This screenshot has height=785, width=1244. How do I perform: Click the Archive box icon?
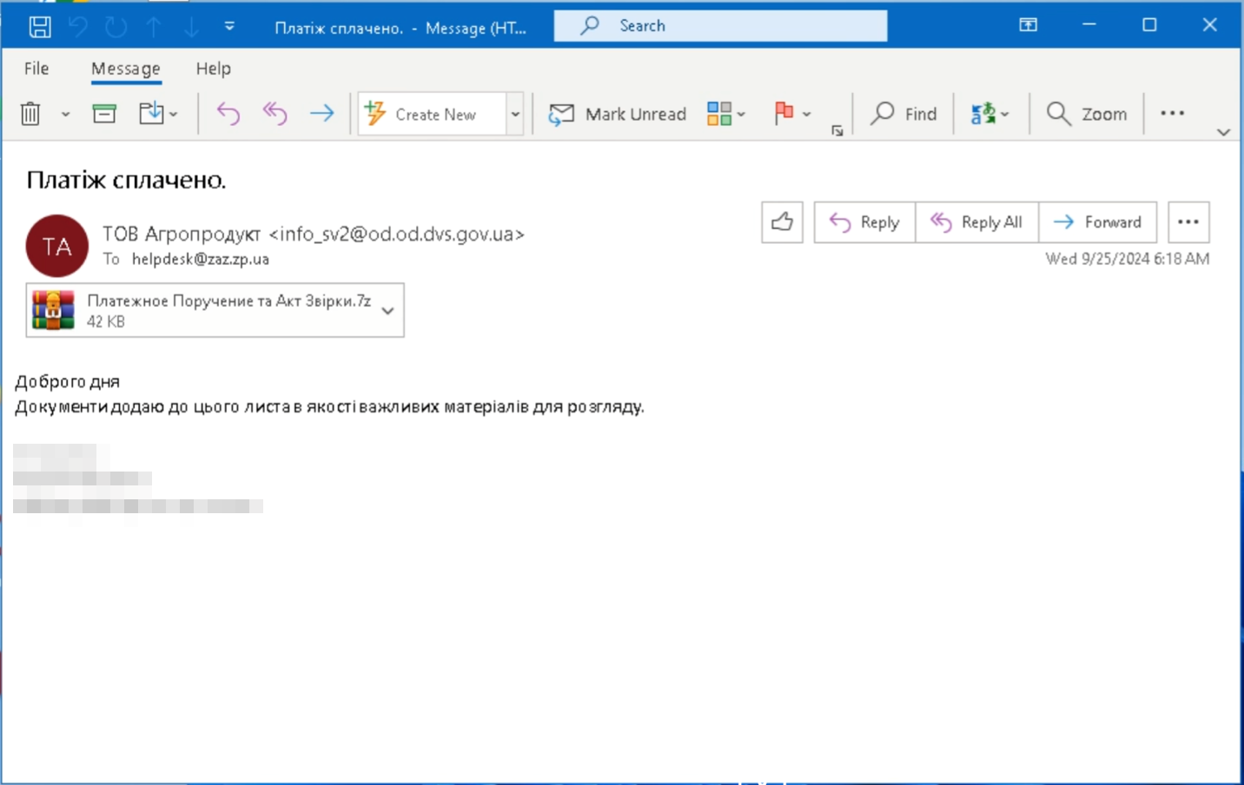pos(104,114)
